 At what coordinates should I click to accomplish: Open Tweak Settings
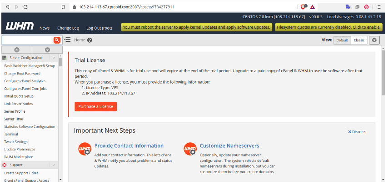pos(15,142)
